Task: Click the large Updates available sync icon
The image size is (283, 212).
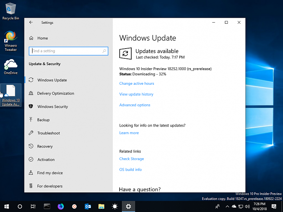Action: point(125,53)
